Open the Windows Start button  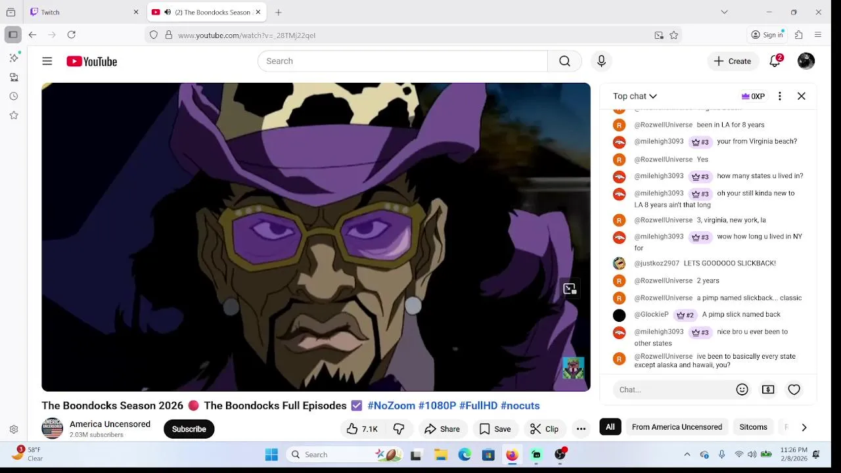[x=271, y=455]
